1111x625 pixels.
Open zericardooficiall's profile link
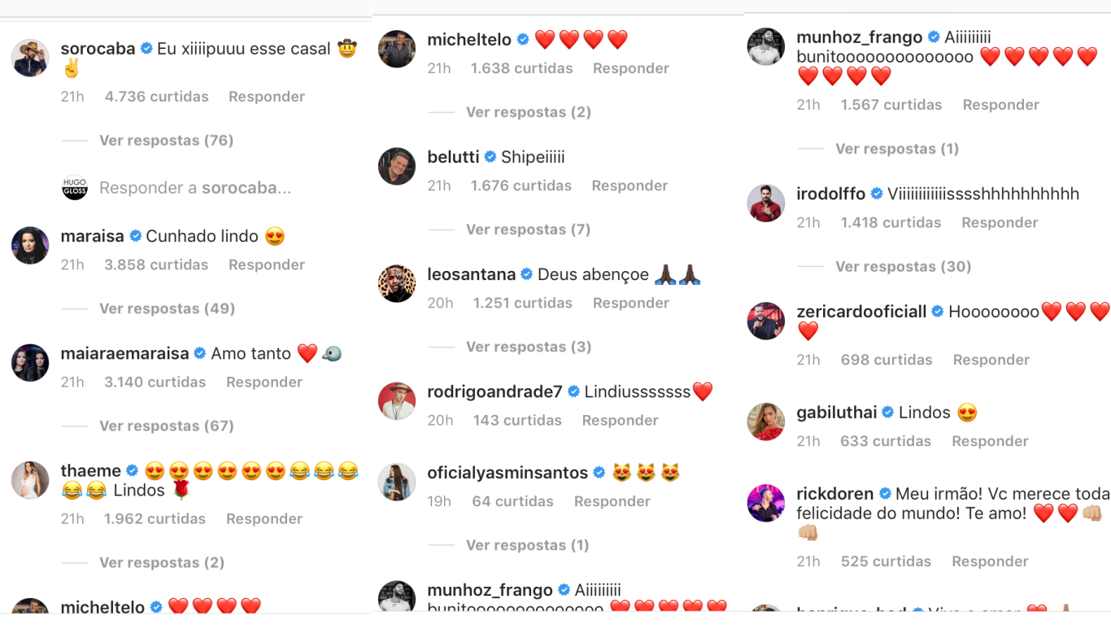[861, 311]
